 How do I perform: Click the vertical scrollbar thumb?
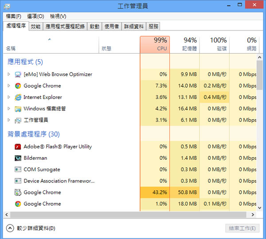(259, 75)
